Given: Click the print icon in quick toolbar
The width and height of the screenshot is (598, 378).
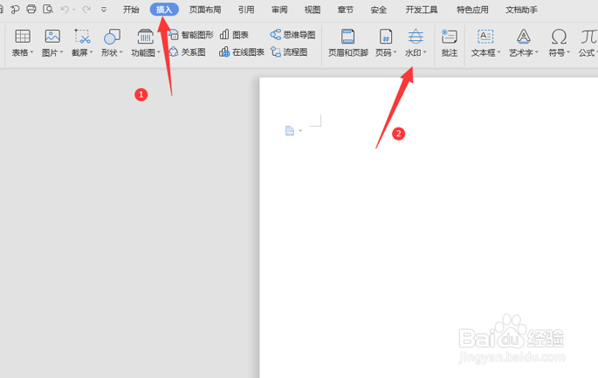Looking at the screenshot, I should [x=31, y=9].
